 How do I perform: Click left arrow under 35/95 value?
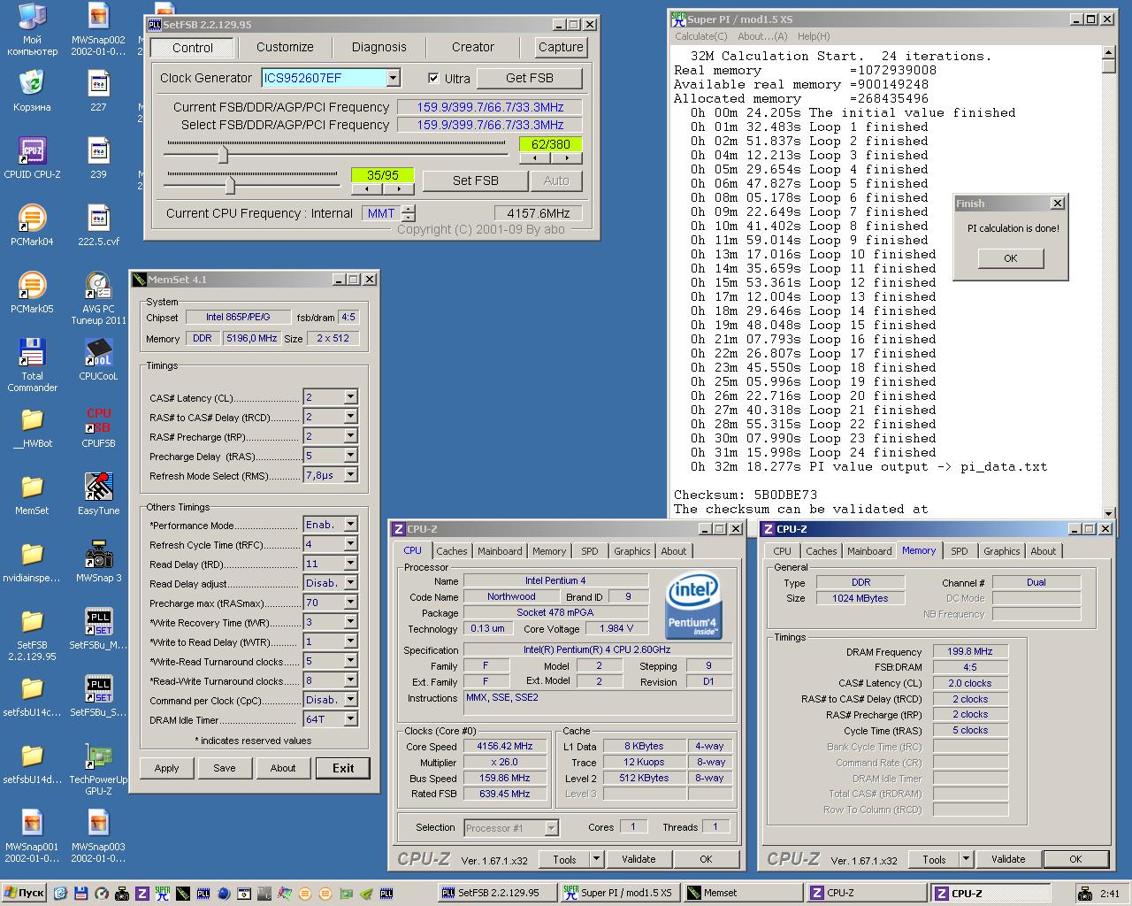pos(367,188)
